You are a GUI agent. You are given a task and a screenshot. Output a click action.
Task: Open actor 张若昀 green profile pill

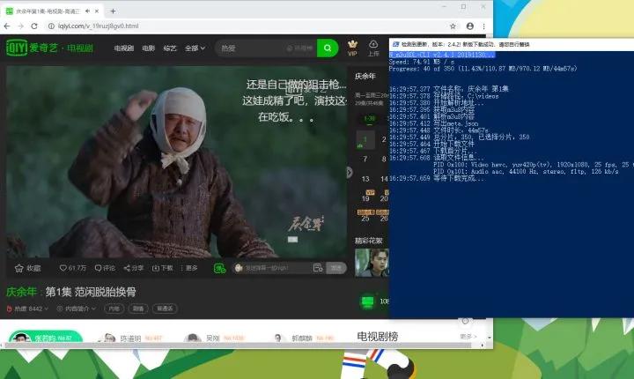click(x=46, y=338)
